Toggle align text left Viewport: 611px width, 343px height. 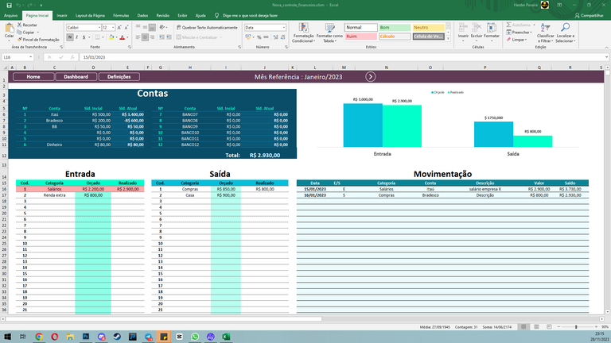138,37
